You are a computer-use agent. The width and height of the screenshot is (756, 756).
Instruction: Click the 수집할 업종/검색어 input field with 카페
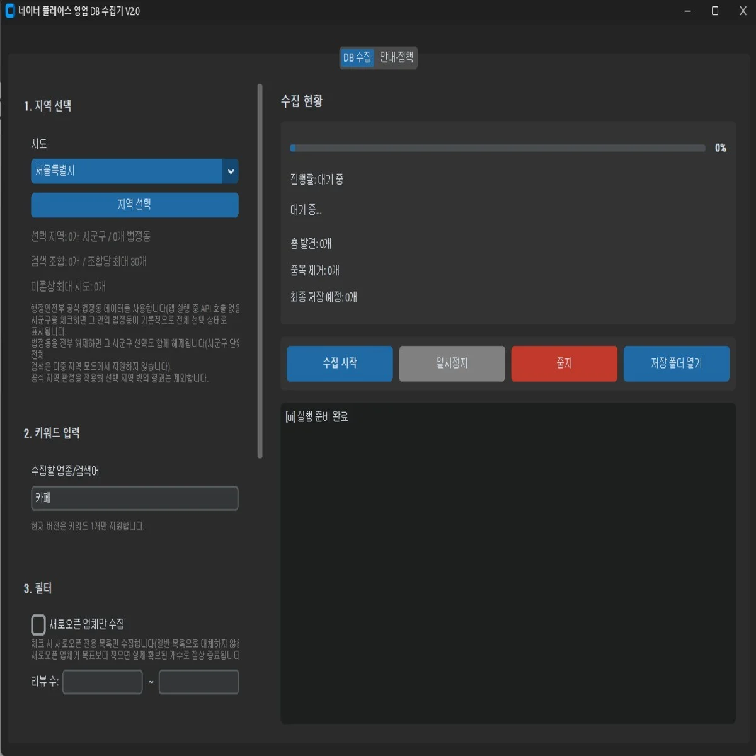135,498
